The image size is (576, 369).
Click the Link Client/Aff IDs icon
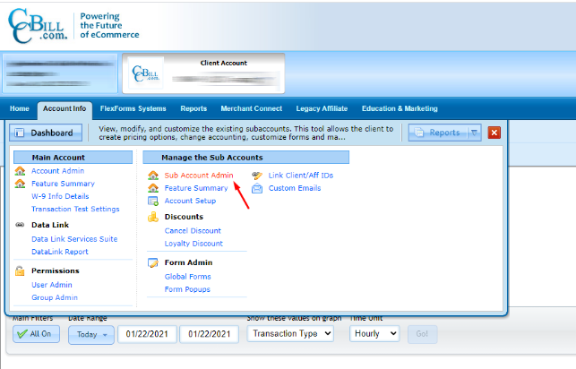257,176
